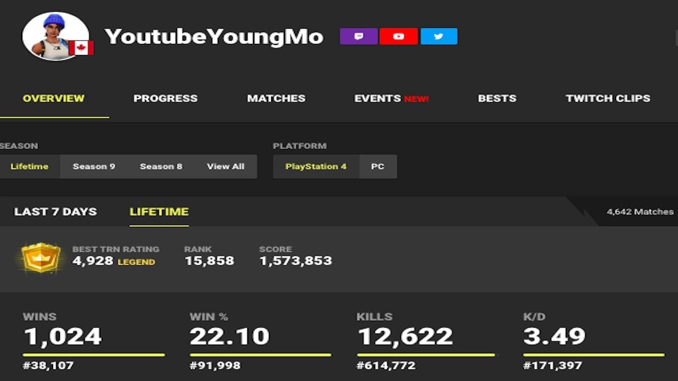Screen dimensions: 678x381
Task: Open the Twitter profile icon button
Action: (x=439, y=37)
